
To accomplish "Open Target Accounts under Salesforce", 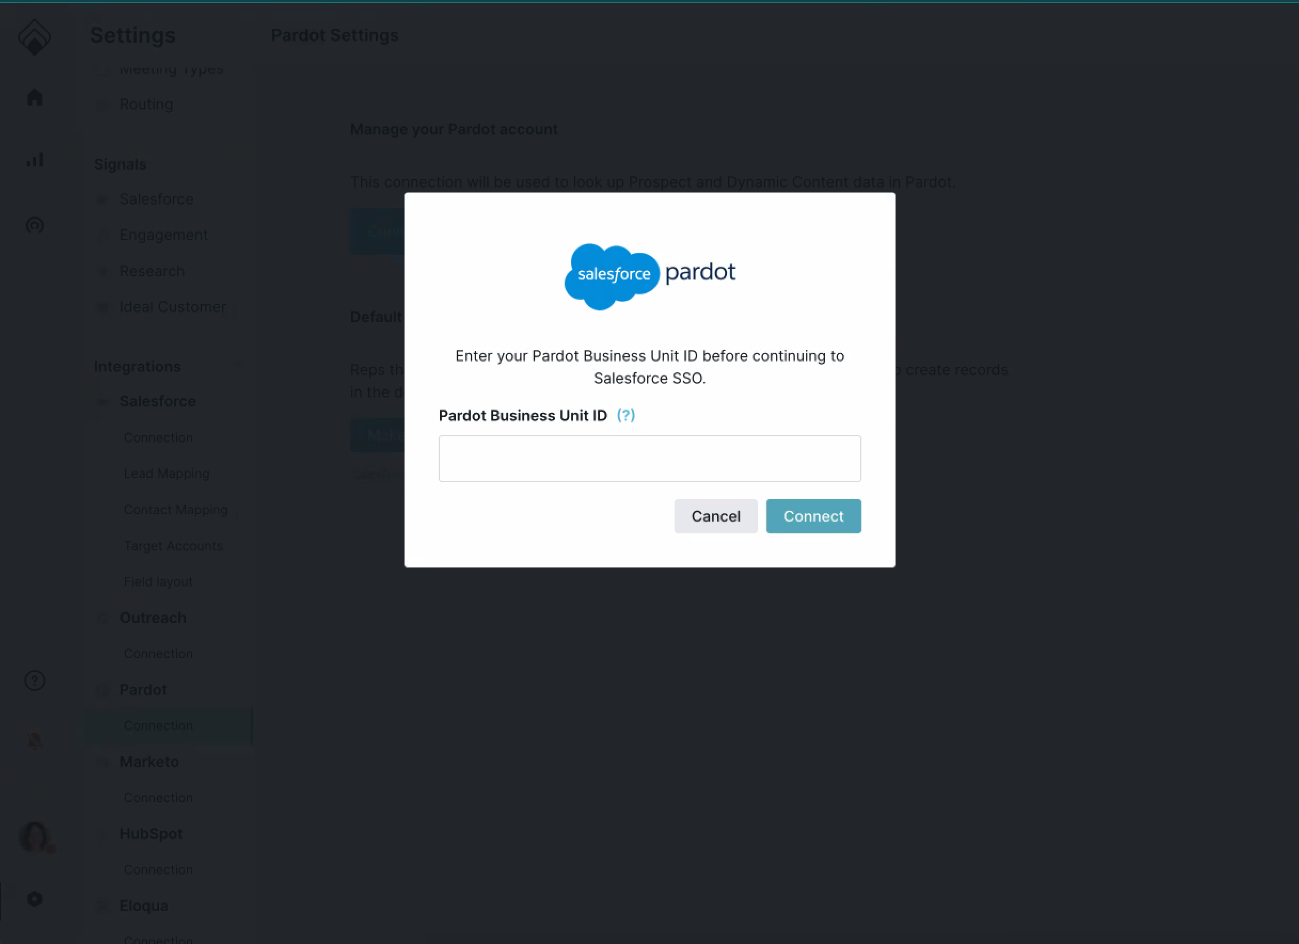I will 173,546.
